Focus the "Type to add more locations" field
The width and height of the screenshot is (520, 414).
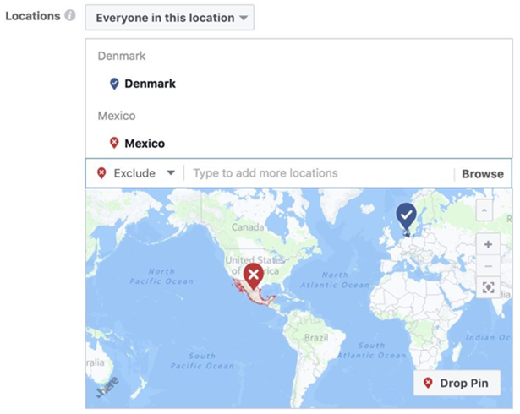(317, 173)
